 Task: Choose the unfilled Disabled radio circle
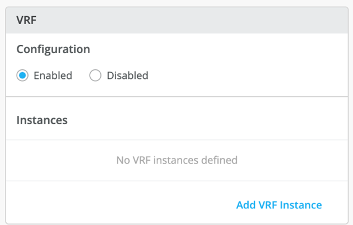pyautogui.click(x=95, y=76)
